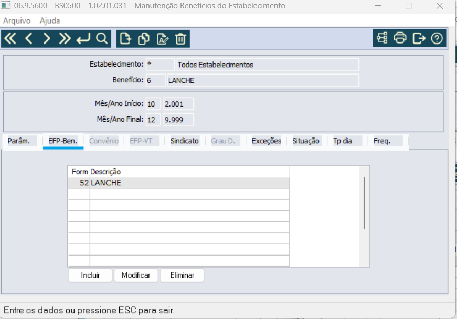457x319 pixels.
Task: Click the Mês Início field with 10
Action: [x=153, y=104]
